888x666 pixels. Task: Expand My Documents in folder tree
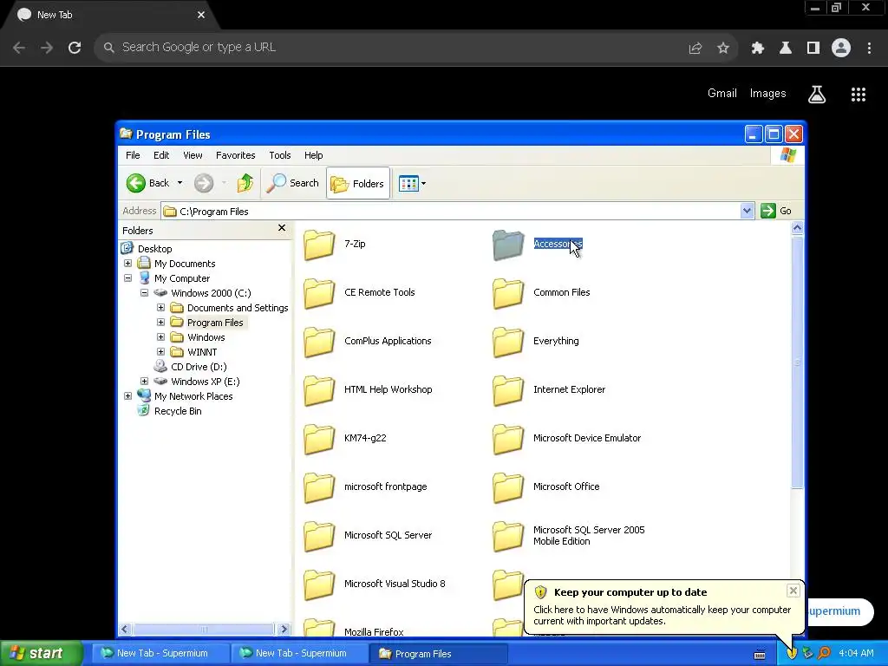128,264
